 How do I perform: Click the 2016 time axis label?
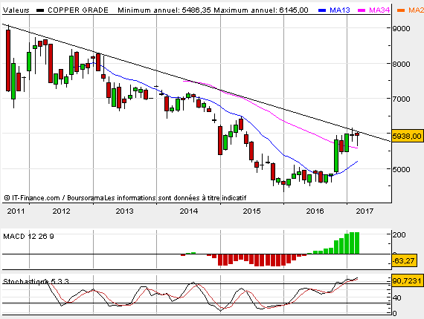point(315,211)
